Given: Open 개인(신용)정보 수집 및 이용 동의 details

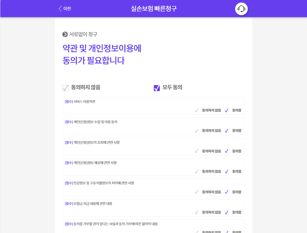Looking at the screenshot, I should click(95, 122).
